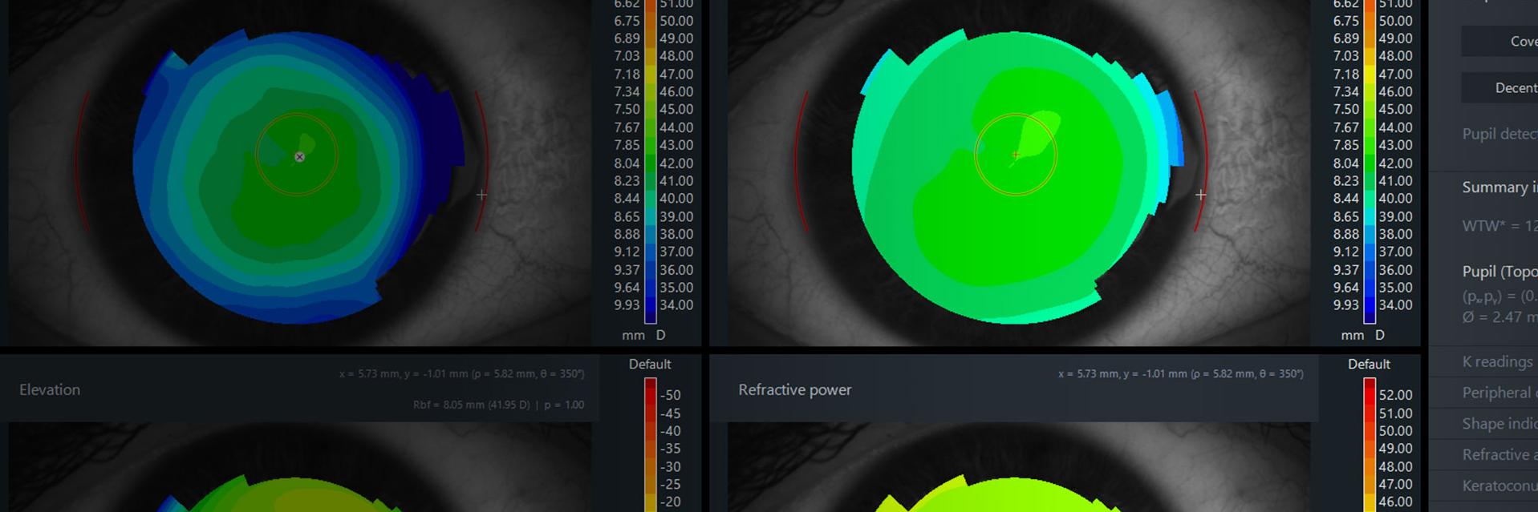Click the Pupil detec… label
This screenshot has height=512, width=1538.
1499,133
